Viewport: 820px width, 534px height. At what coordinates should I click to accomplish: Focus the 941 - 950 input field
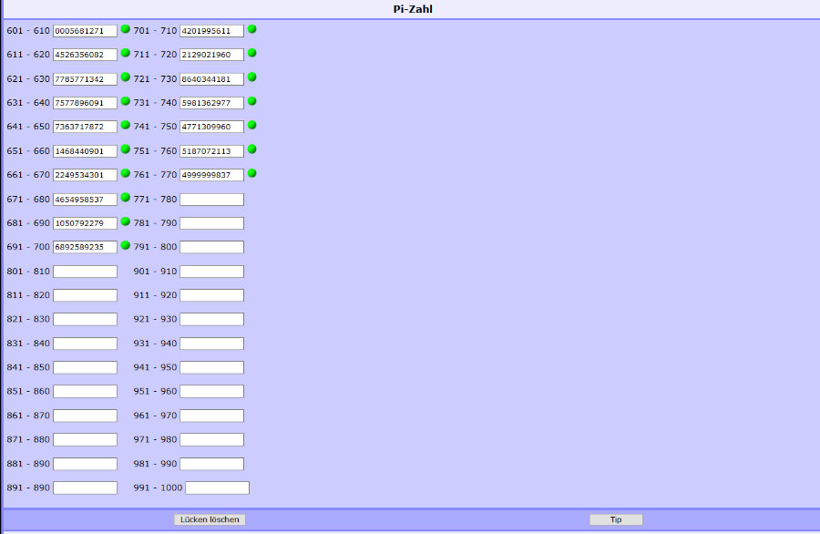pyautogui.click(x=211, y=367)
